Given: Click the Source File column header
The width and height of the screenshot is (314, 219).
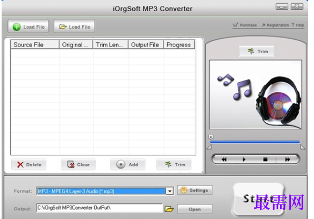Looking at the screenshot, I should coord(35,45).
